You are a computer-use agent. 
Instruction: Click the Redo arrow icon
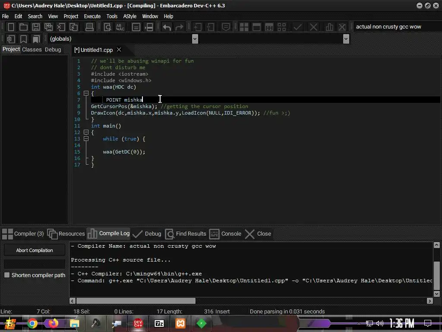(179, 27)
